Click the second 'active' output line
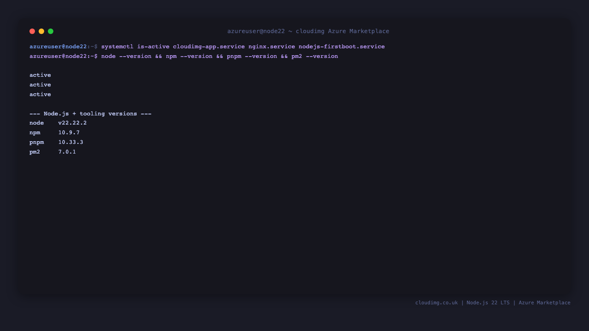589x331 pixels. pos(40,85)
